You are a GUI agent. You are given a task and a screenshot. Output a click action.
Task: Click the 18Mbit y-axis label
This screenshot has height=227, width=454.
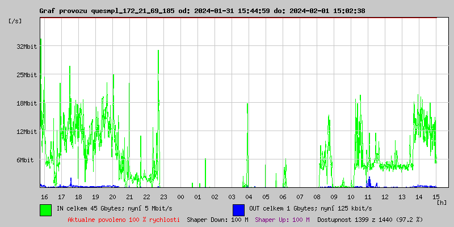[27, 103]
